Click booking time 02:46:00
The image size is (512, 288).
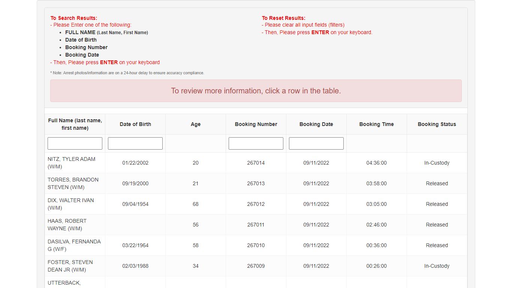click(377, 225)
